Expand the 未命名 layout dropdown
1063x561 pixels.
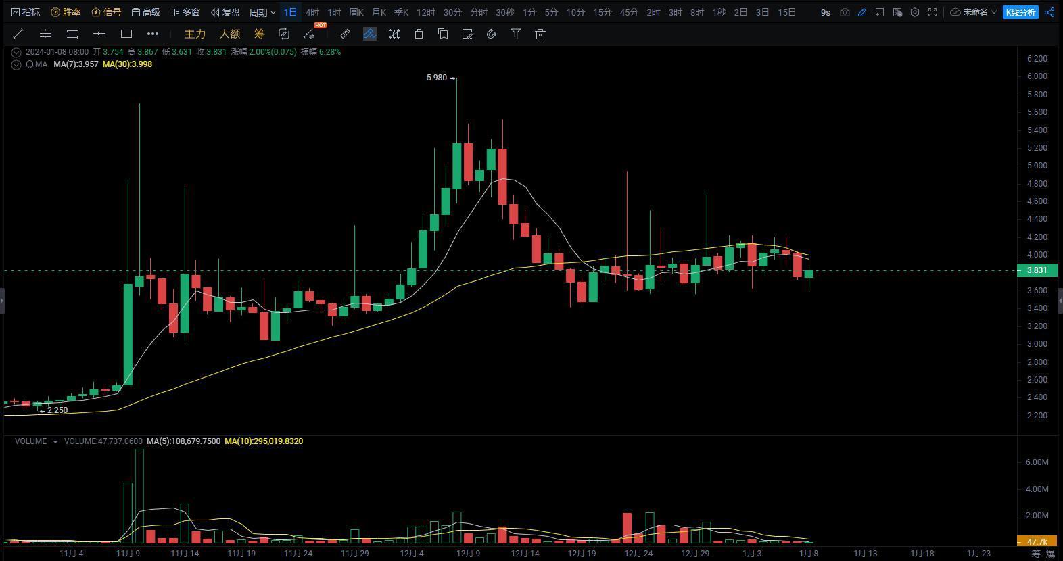(974, 12)
